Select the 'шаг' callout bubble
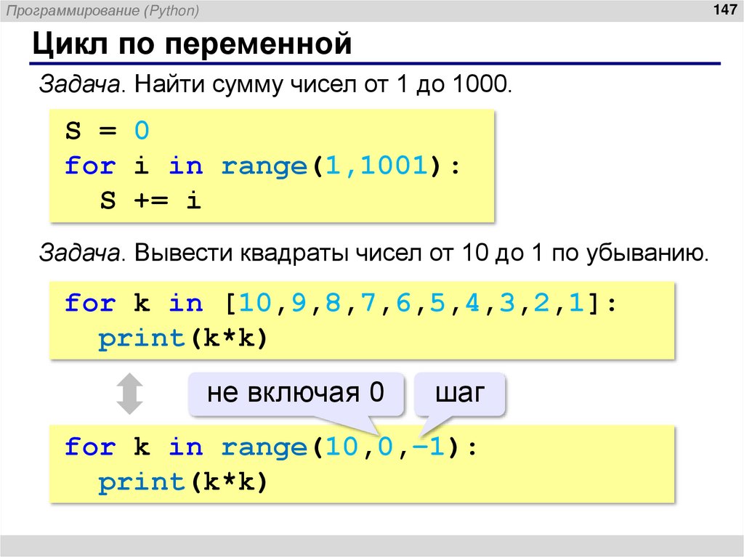Viewport: 744px width, 557px height. pyautogui.click(x=460, y=391)
